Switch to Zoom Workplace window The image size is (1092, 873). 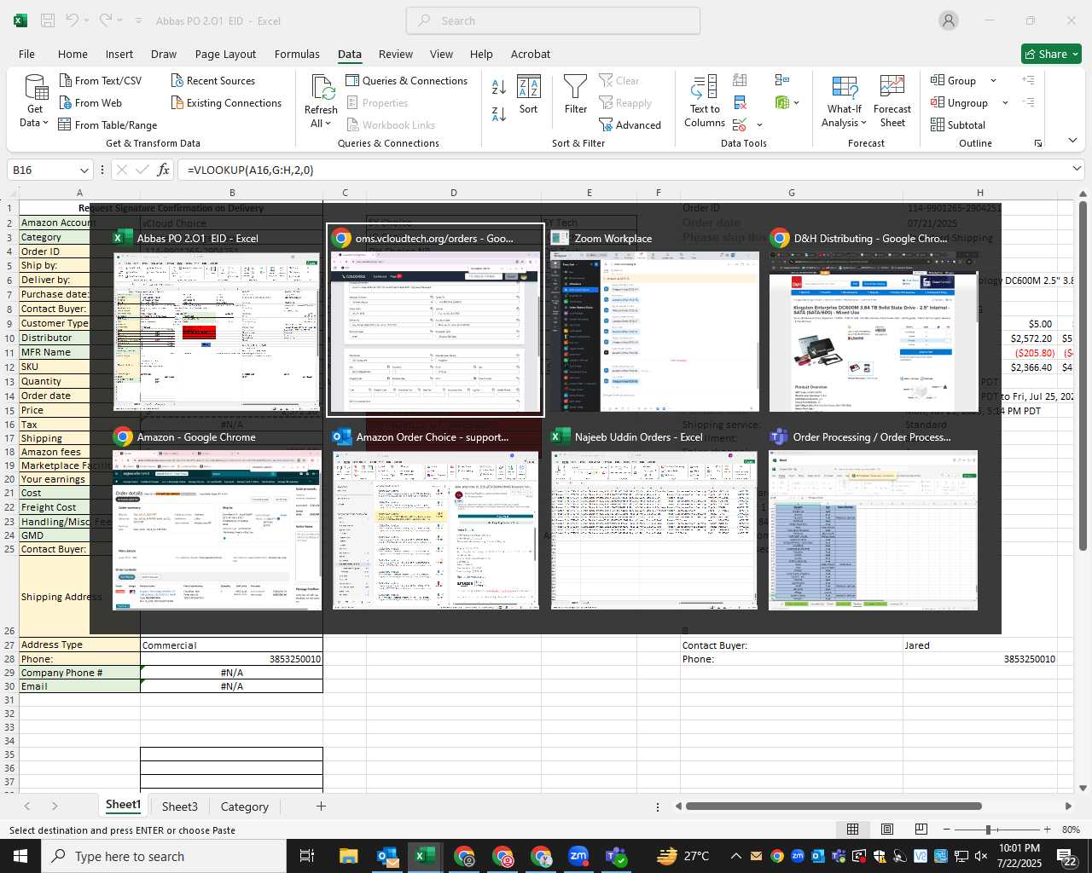[654, 321]
